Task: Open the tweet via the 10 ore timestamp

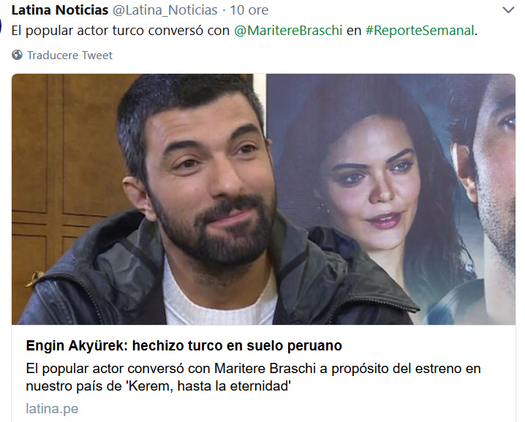Action: click(249, 10)
